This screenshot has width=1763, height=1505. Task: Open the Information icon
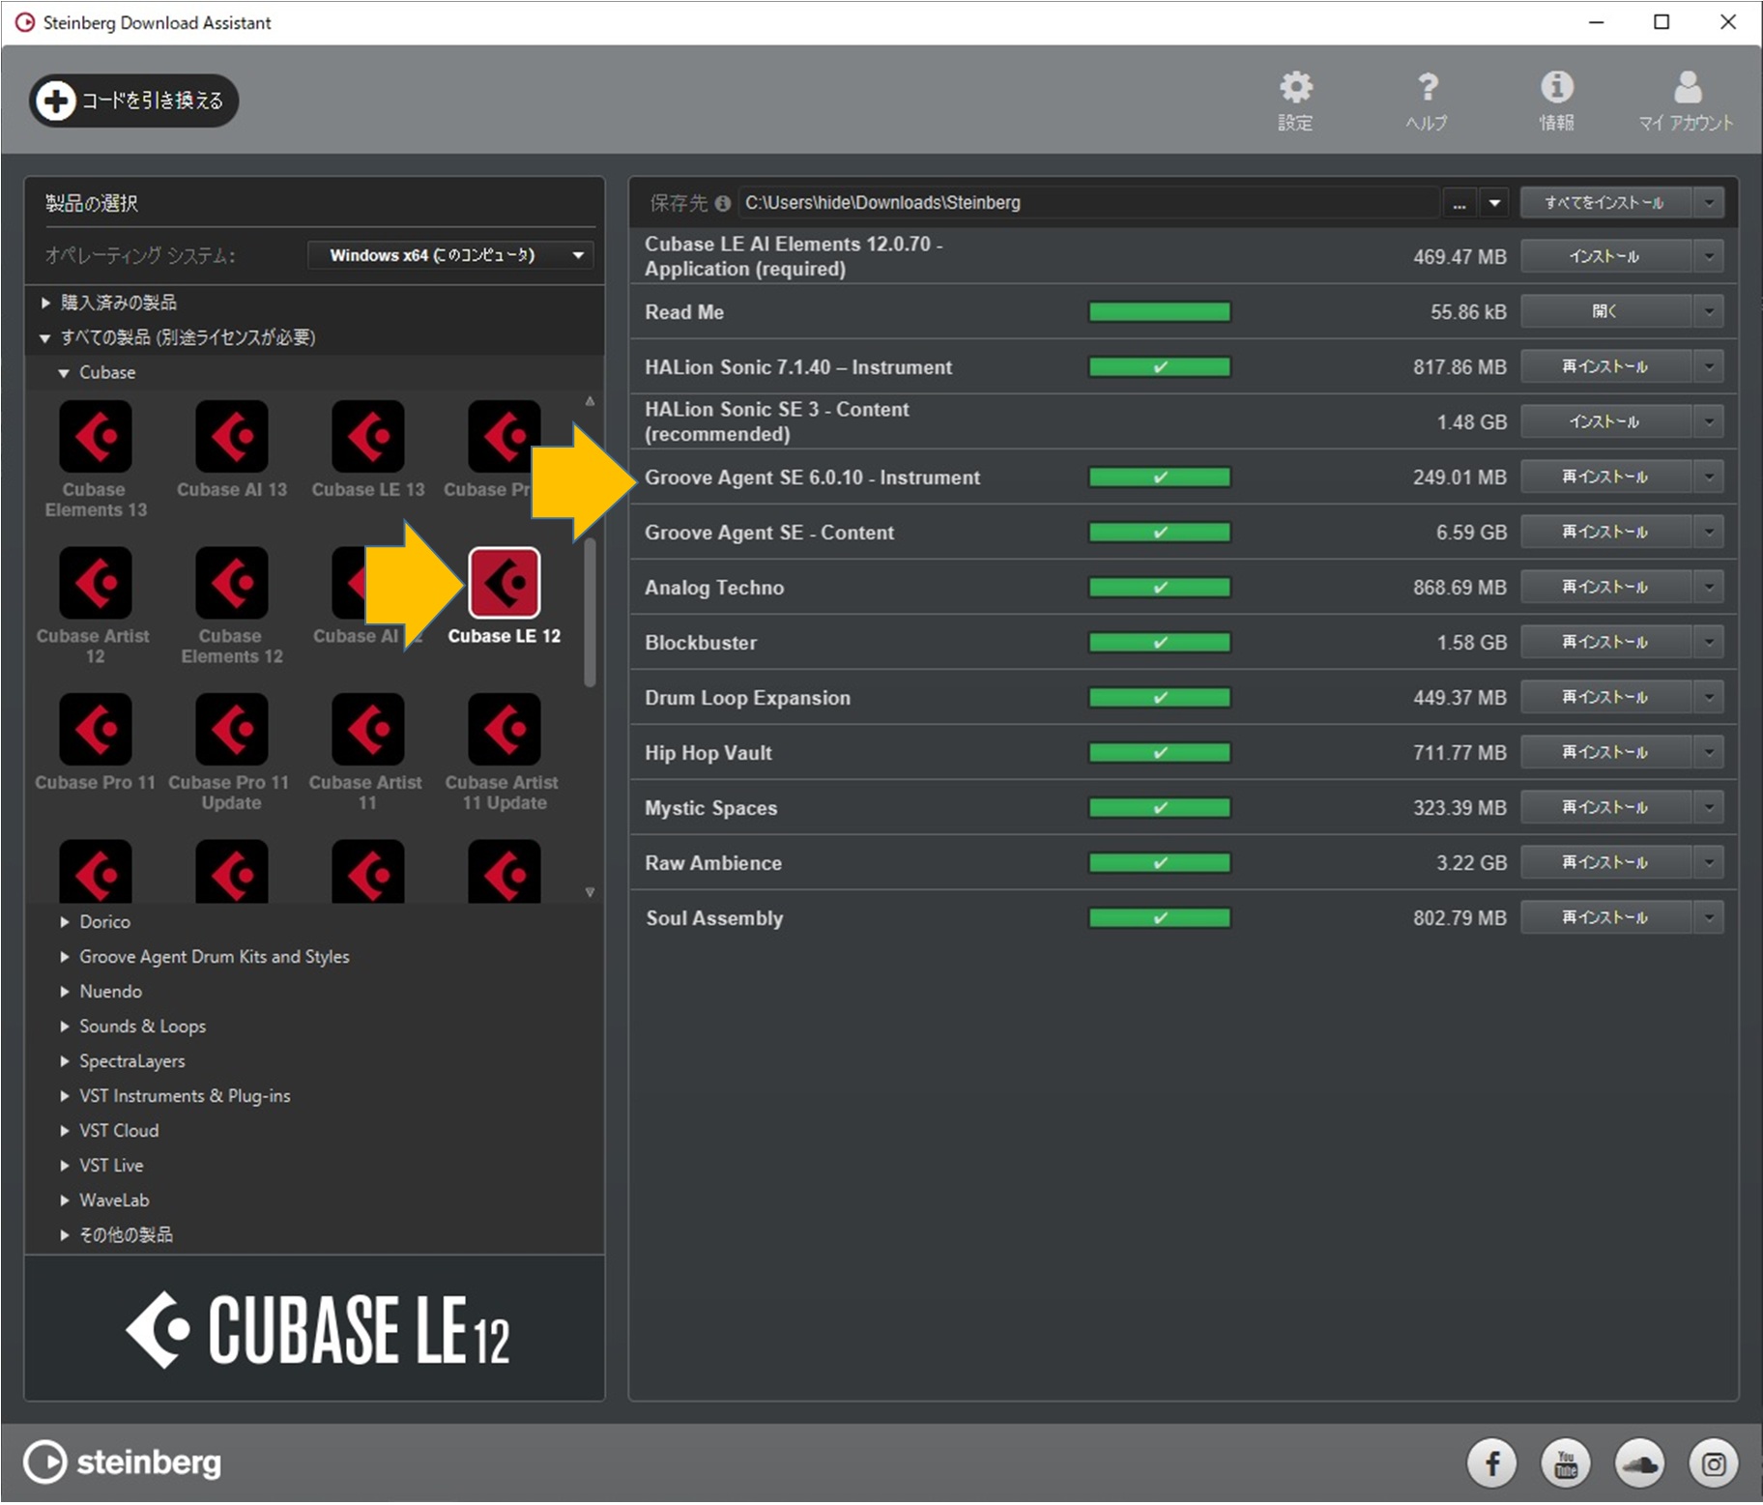click(1556, 89)
